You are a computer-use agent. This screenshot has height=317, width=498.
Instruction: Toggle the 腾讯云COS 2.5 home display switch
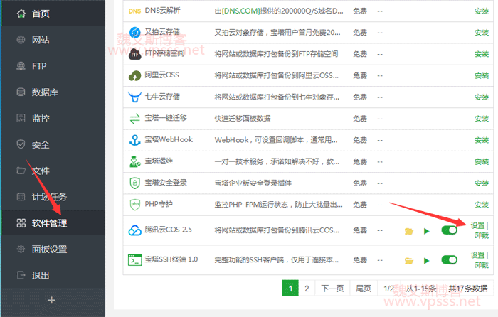[449, 230]
